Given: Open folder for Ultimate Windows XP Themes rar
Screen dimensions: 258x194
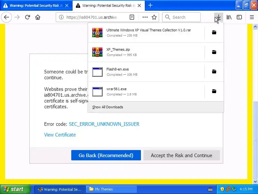Looking at the screenshot, I should [214, 33].
